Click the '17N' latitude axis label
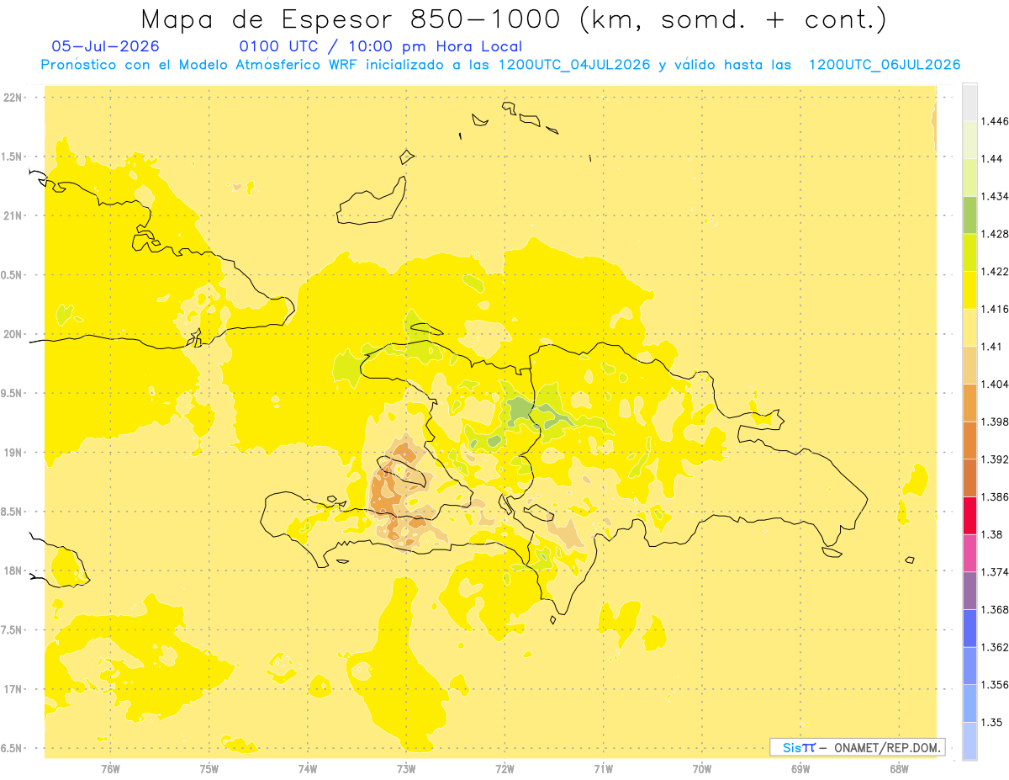Viewport: 1009px width, 780px height. point(13,689)
